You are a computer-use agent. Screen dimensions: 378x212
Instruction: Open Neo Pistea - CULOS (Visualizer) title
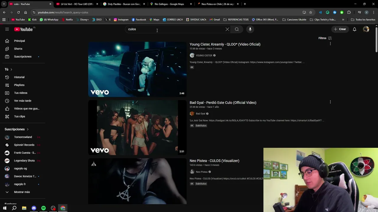click(214, 161)
